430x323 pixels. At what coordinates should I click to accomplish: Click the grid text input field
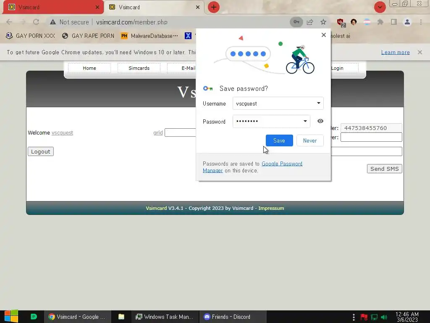pos(180,132)
